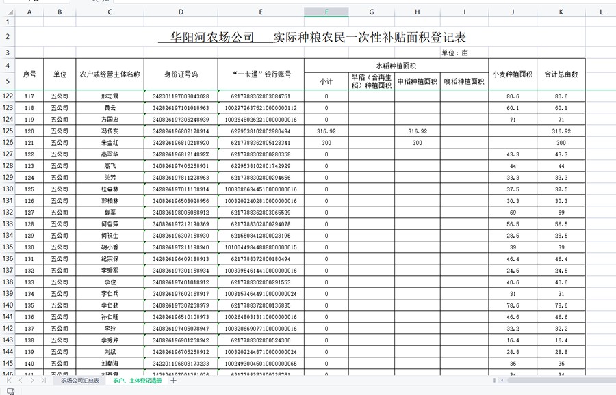
Task: Click bank account 10024930045010000000065
Action: tap(261, 364)
